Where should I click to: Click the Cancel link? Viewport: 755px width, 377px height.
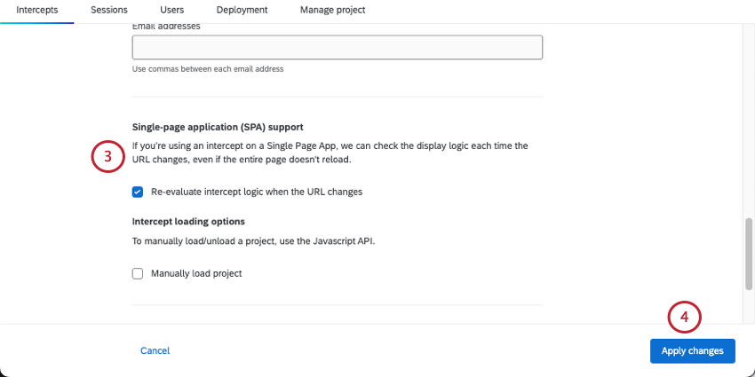(x=155, y=350)
